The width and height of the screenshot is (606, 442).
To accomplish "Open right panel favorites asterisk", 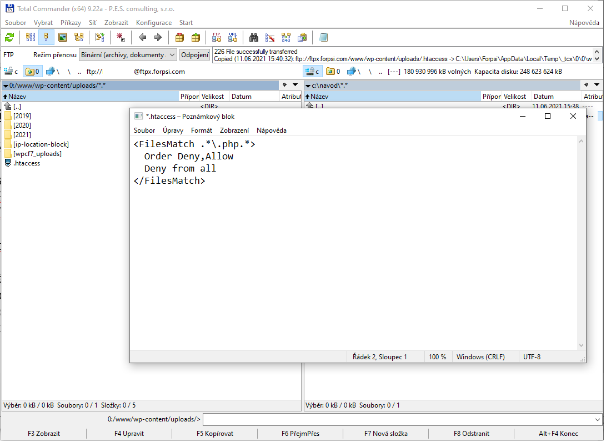I will click(586, 85).
